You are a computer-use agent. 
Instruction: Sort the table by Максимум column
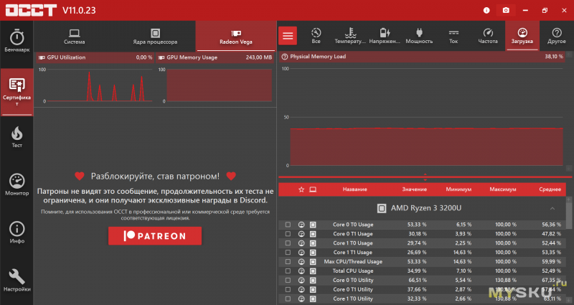pos(503,189)
